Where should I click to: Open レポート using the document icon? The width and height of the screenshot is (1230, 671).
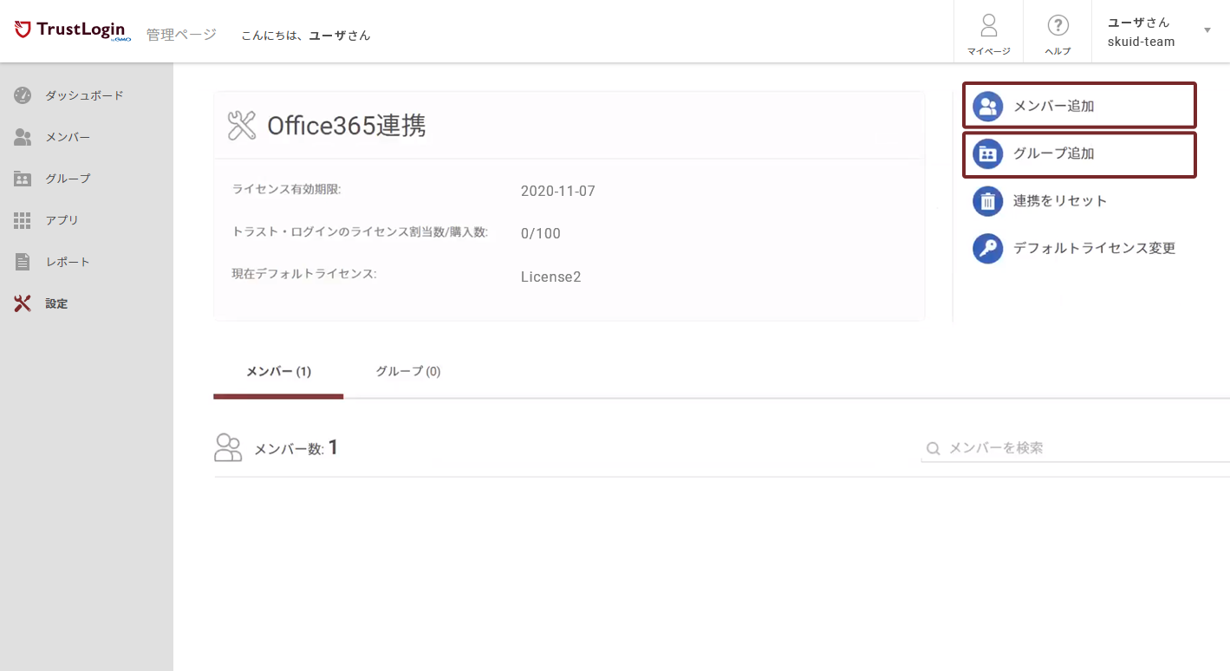pos(22,261)
